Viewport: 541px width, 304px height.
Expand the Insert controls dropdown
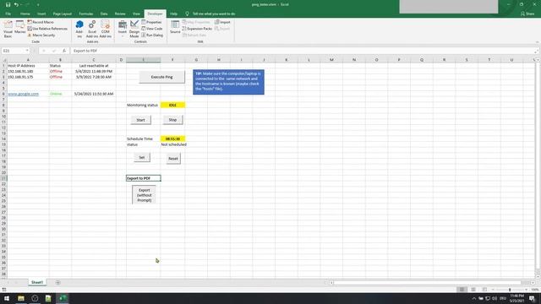(122, 29)
